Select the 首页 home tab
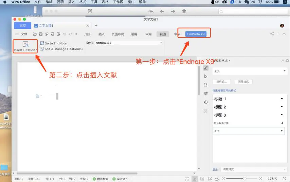 pos(22,26)
